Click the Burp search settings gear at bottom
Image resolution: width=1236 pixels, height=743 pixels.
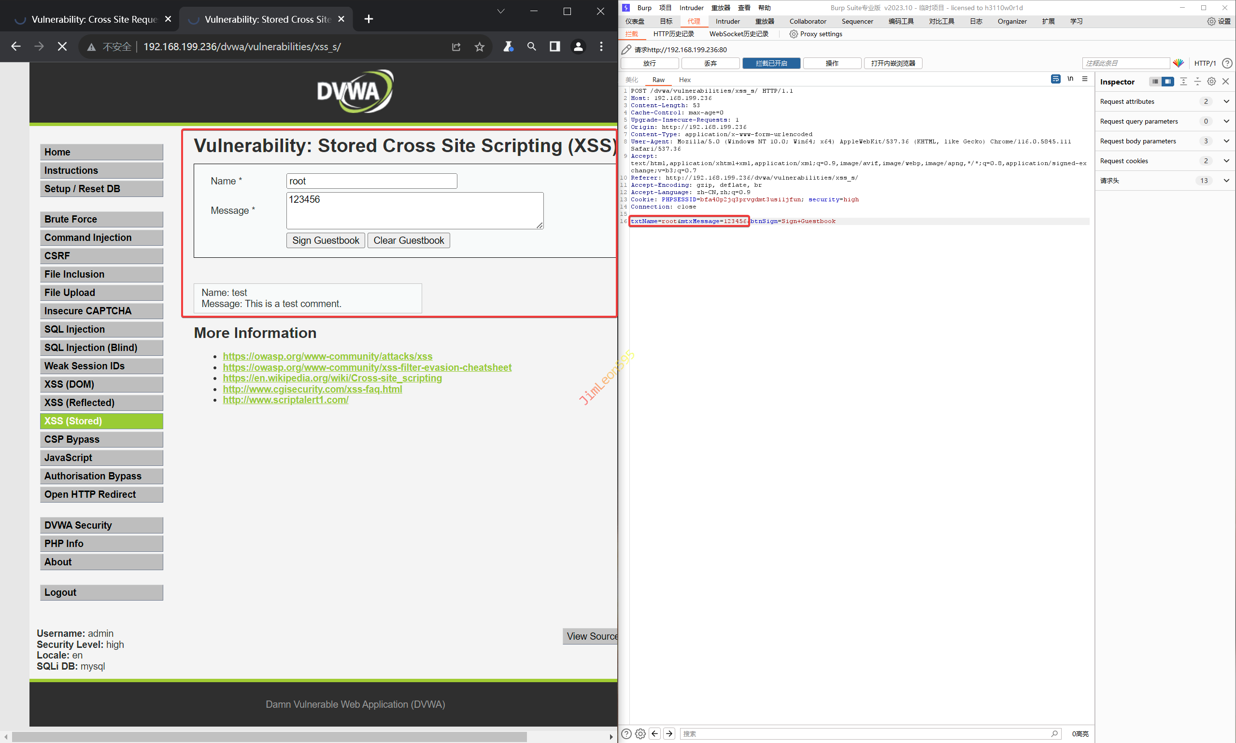tap(640, 733)
